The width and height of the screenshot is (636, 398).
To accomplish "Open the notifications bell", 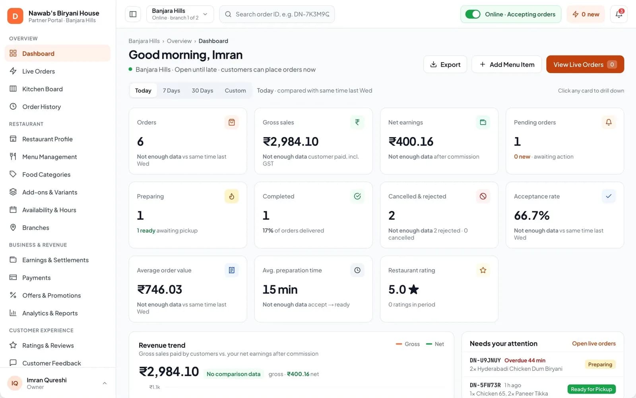I will click(x=619, y=14).
